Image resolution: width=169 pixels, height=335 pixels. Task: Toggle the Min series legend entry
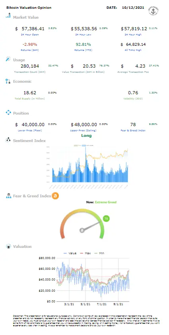[x=99, y=253]
